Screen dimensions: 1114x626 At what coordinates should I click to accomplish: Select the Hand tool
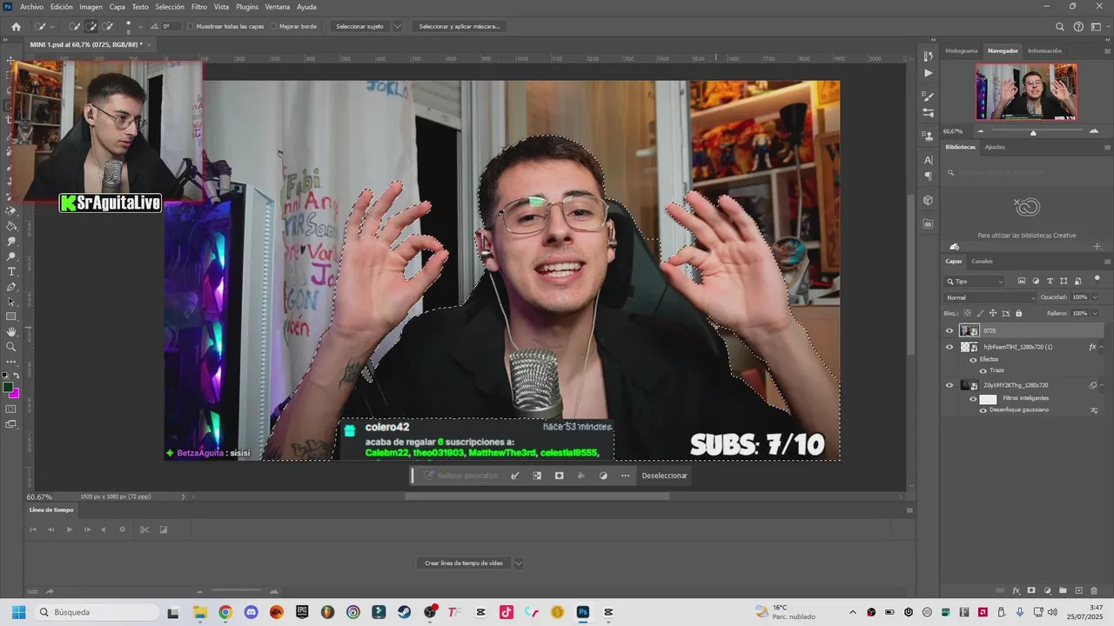pyautogui.click(x=11, y=331)
